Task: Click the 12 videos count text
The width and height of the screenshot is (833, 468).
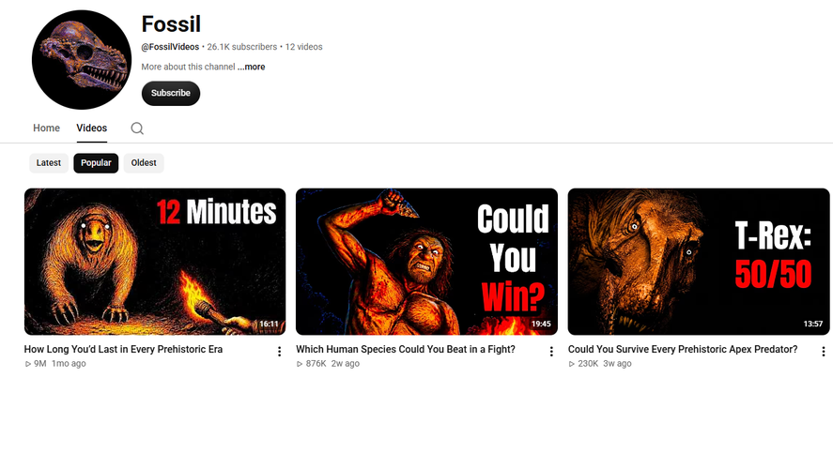Action: [304, 47]
